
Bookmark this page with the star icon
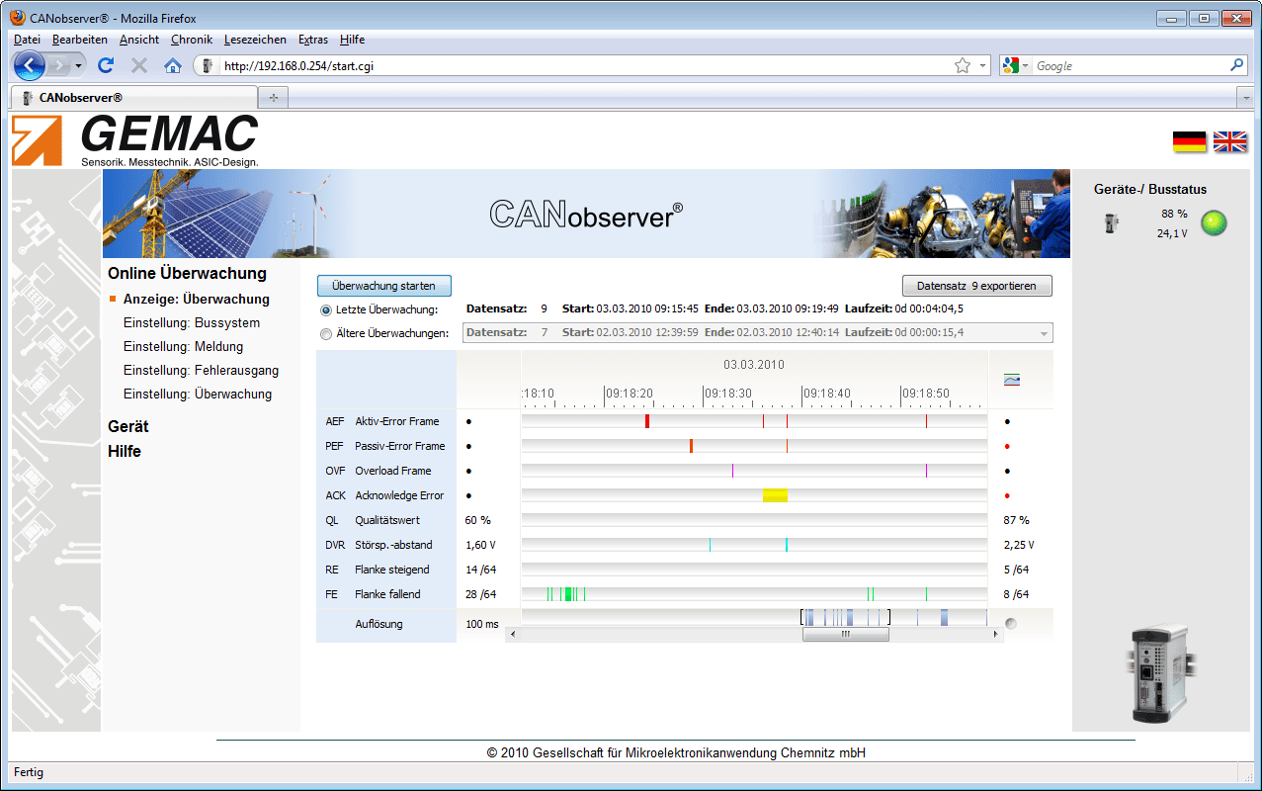962,65
